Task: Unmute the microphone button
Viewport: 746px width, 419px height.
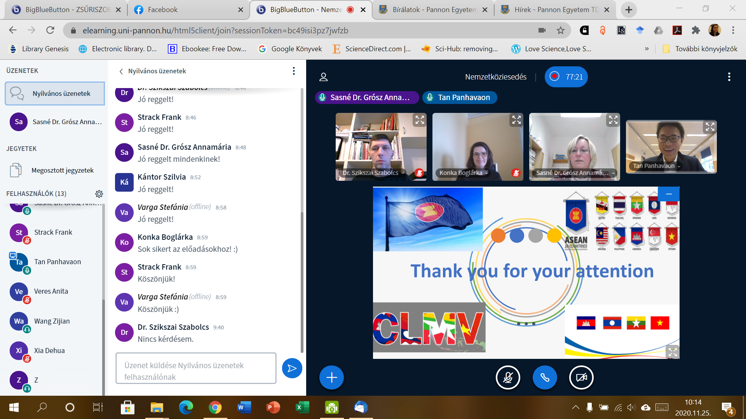Action: point(508,377)
